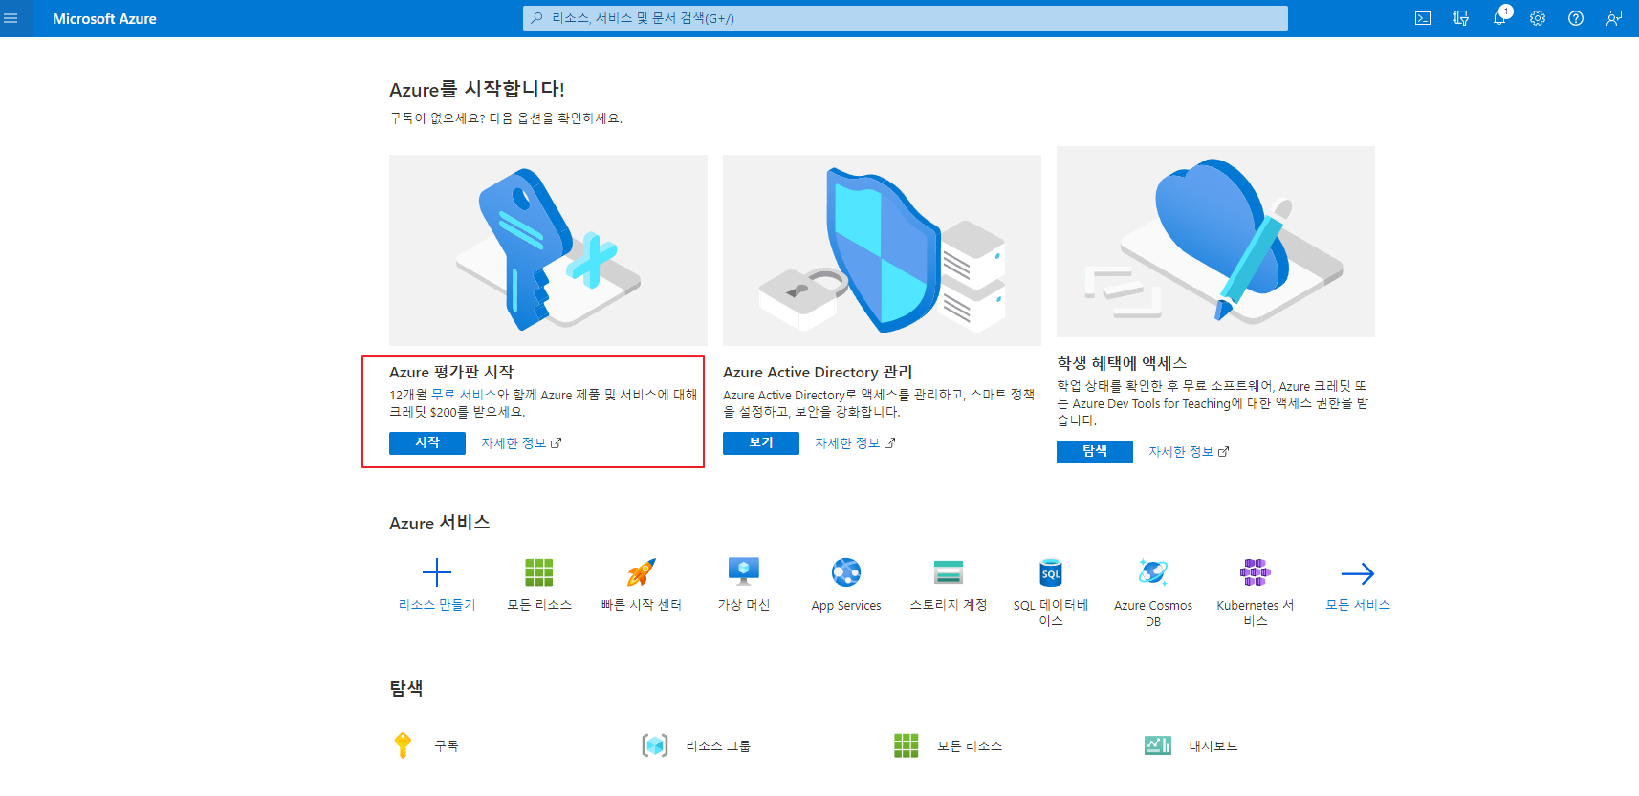1639x796 pixels.
Task: Open the Kubernetes 서비스 icon
Action: pos(1256,572)
